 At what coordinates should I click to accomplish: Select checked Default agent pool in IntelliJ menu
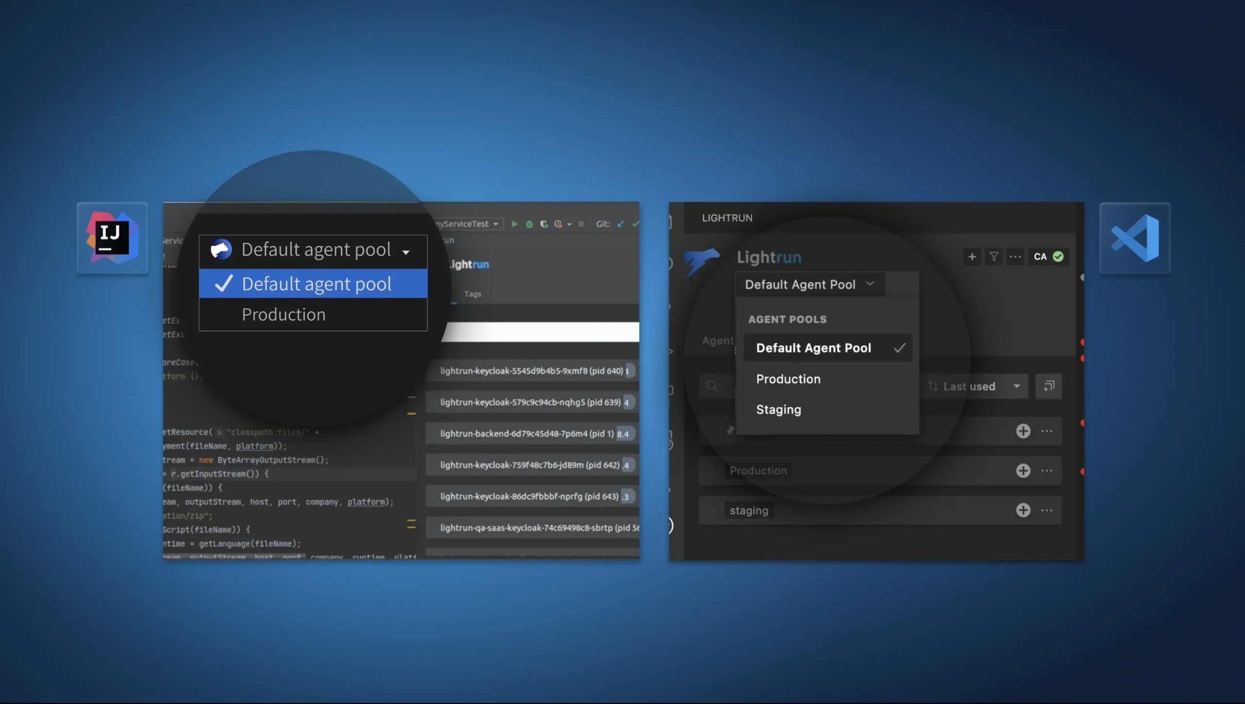(x=313, y=284)
